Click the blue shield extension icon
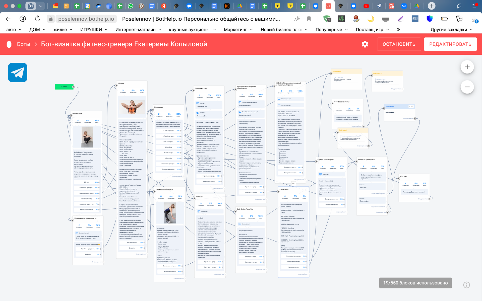 tap(430, 19)
